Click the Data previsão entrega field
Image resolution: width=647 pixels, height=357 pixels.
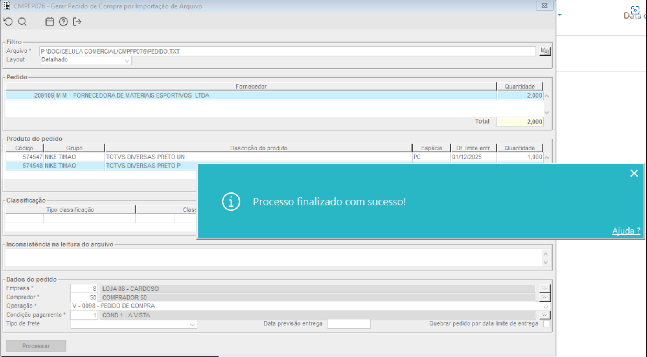(x=349, y=324)
